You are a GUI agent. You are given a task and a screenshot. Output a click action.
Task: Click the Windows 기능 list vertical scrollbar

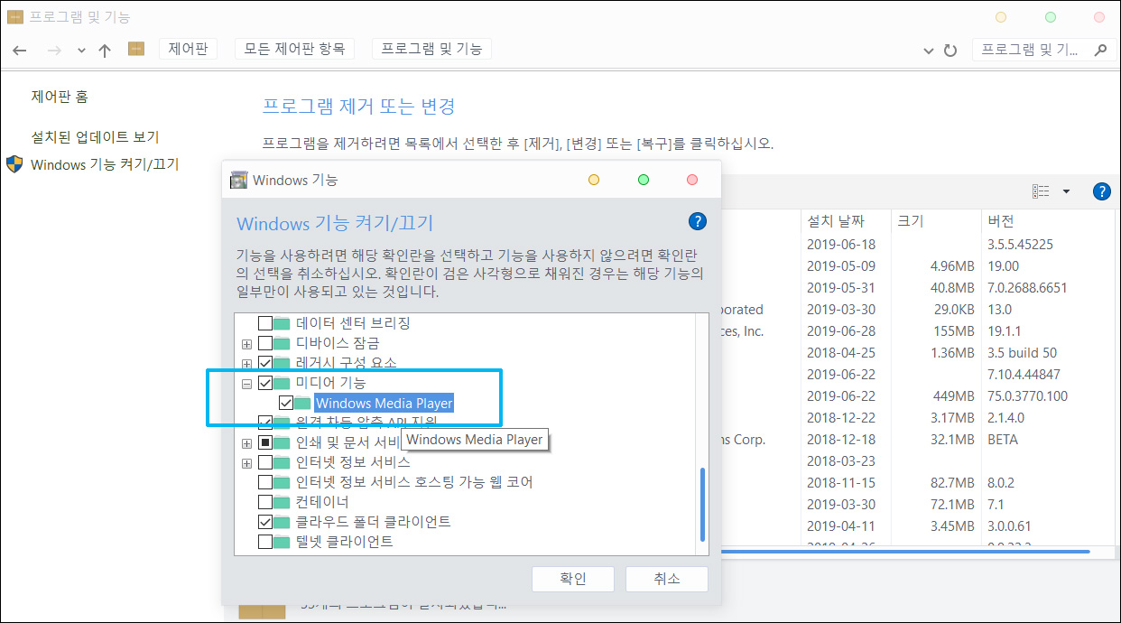click(702, 503)
